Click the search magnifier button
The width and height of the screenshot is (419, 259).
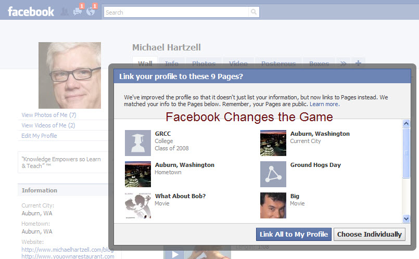[x=253, y=12]
